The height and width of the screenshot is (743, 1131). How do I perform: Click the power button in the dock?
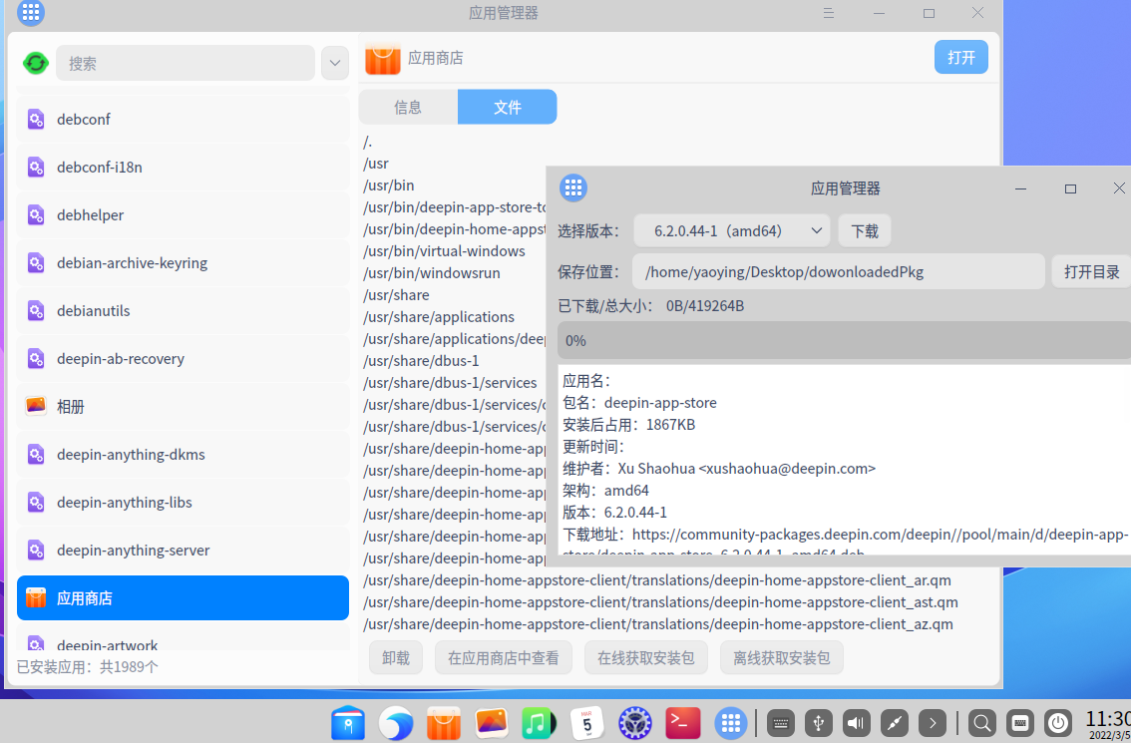click(1058, 723)
